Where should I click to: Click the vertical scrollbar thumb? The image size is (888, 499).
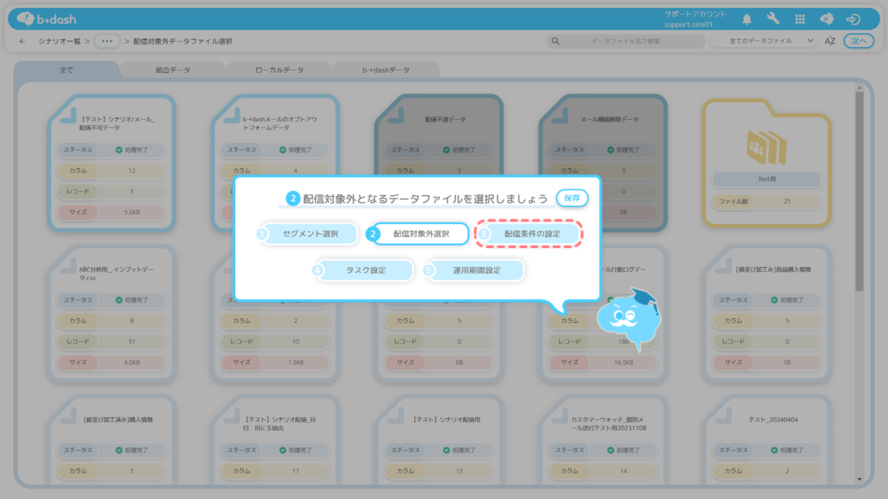click(860, 192)
